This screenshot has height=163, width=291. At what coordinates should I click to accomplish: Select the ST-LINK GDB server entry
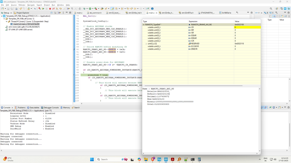[20, 30]
